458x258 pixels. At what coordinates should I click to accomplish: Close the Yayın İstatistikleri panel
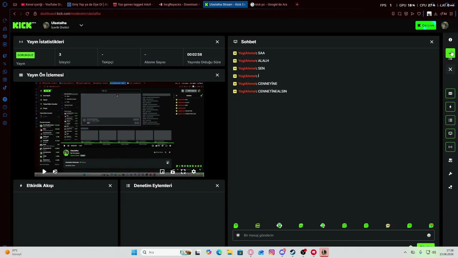(x=217, y=42)
